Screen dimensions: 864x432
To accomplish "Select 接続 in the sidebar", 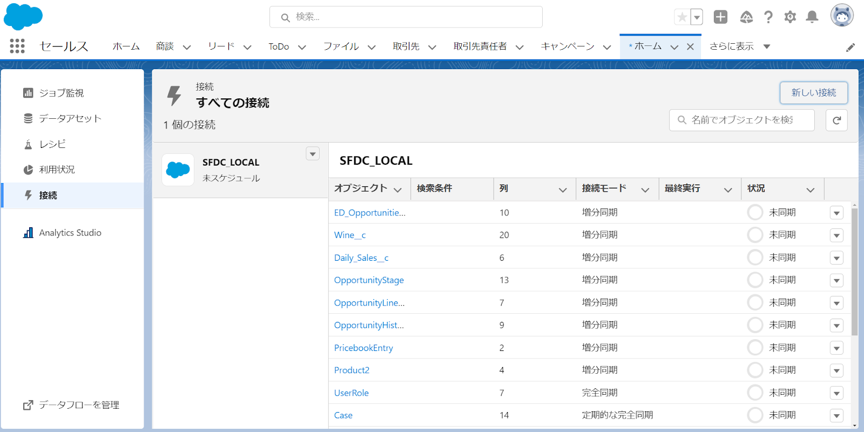I will 73,195.
